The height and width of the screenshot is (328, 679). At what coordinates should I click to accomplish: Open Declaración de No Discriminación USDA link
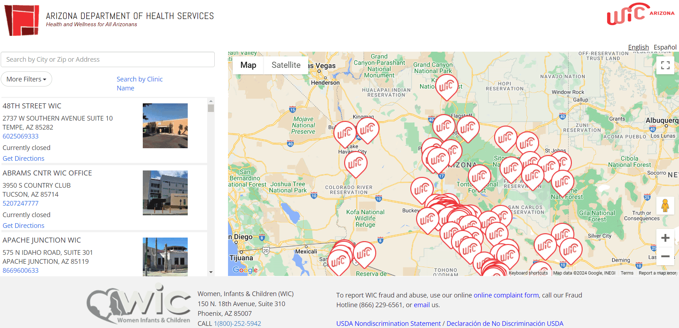click(505, 324)
